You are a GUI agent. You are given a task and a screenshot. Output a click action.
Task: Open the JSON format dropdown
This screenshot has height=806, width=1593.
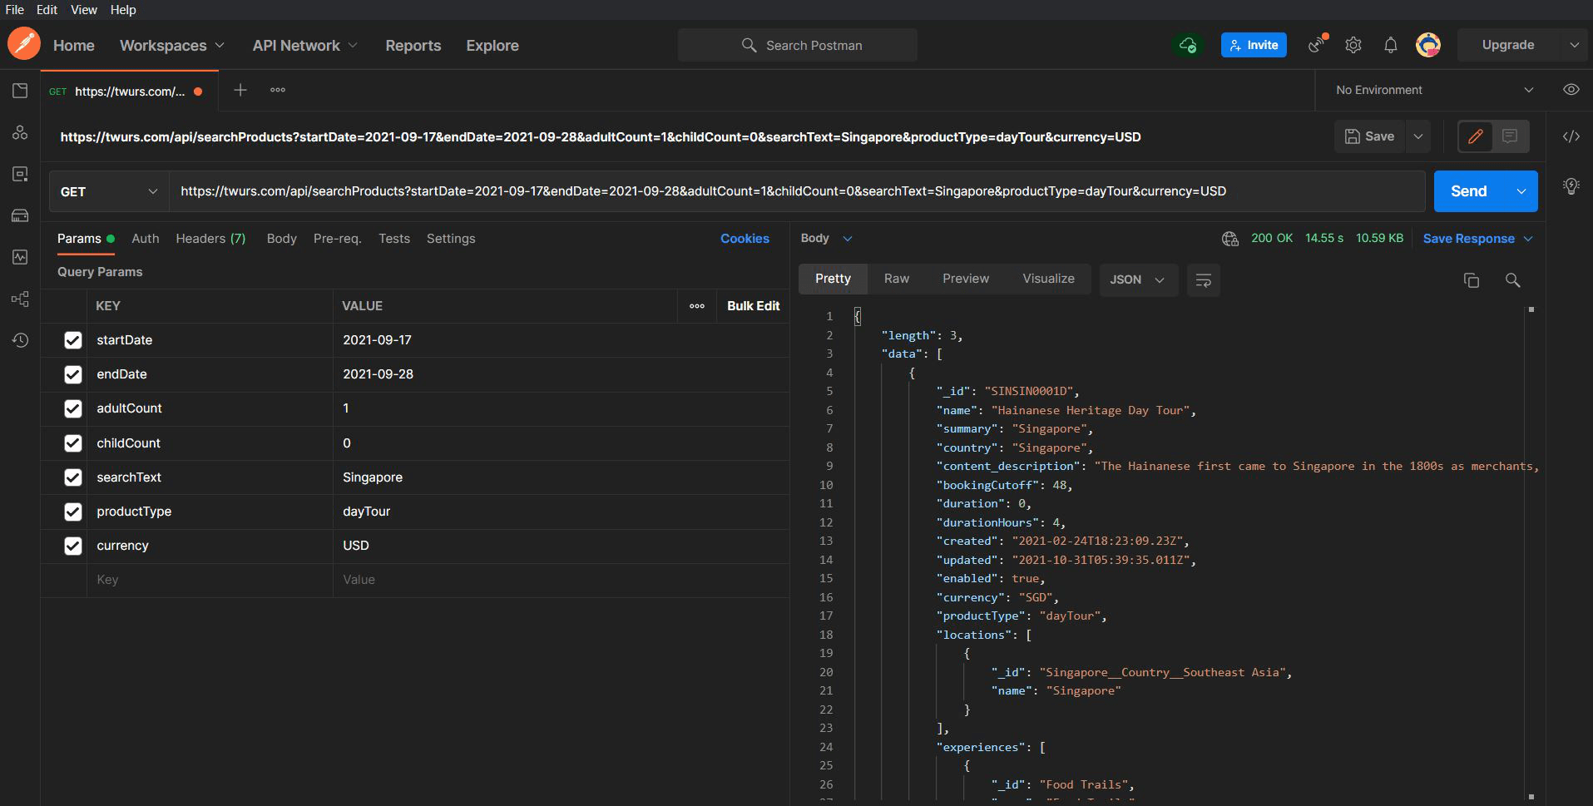pos(1136,280)
